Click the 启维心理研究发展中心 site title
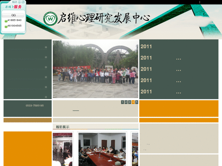This screenshot has width=222, height=166. 104,18
